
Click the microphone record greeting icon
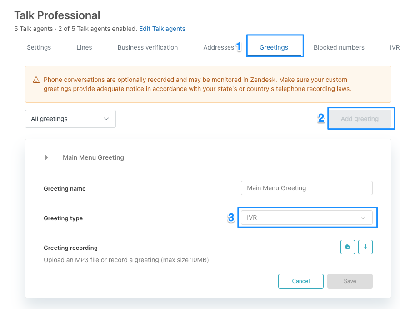coord(365,247)
